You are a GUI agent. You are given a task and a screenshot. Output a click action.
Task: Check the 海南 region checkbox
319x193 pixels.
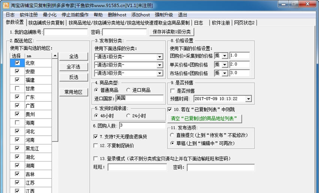tap(17, 123)
